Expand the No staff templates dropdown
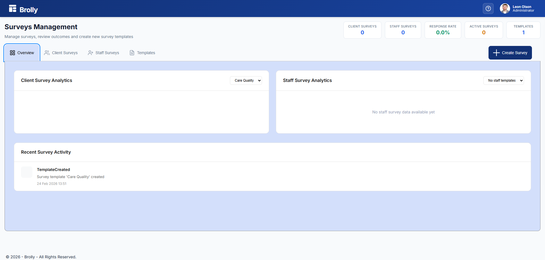Screen dimensions: 545x260 (x=504, y=81)
